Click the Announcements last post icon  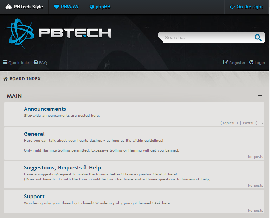[261, 123]
